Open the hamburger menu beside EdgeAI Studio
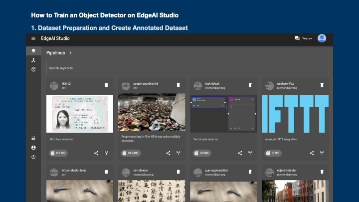The image size is (359, 202). 33,38
